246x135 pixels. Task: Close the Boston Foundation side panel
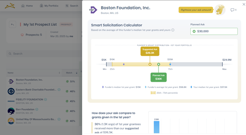pos(244,4)
